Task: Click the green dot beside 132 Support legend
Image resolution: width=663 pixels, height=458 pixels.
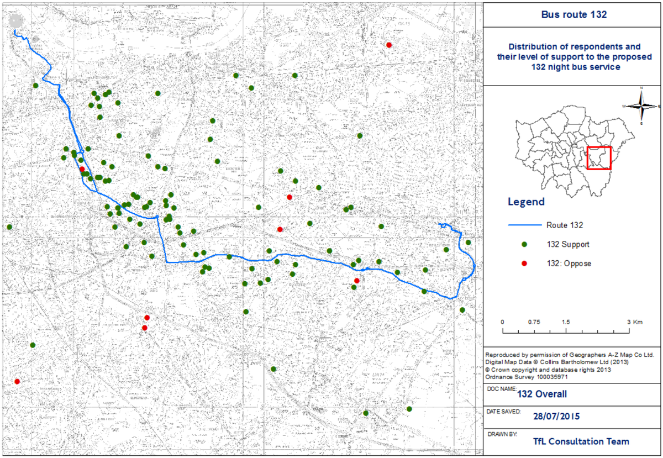Action: pyautogui.click(x=525, y=244)
